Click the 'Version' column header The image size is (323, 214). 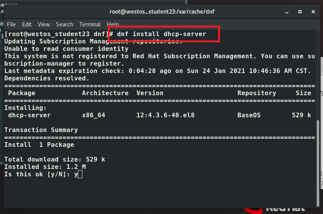[x=150, y=93]
